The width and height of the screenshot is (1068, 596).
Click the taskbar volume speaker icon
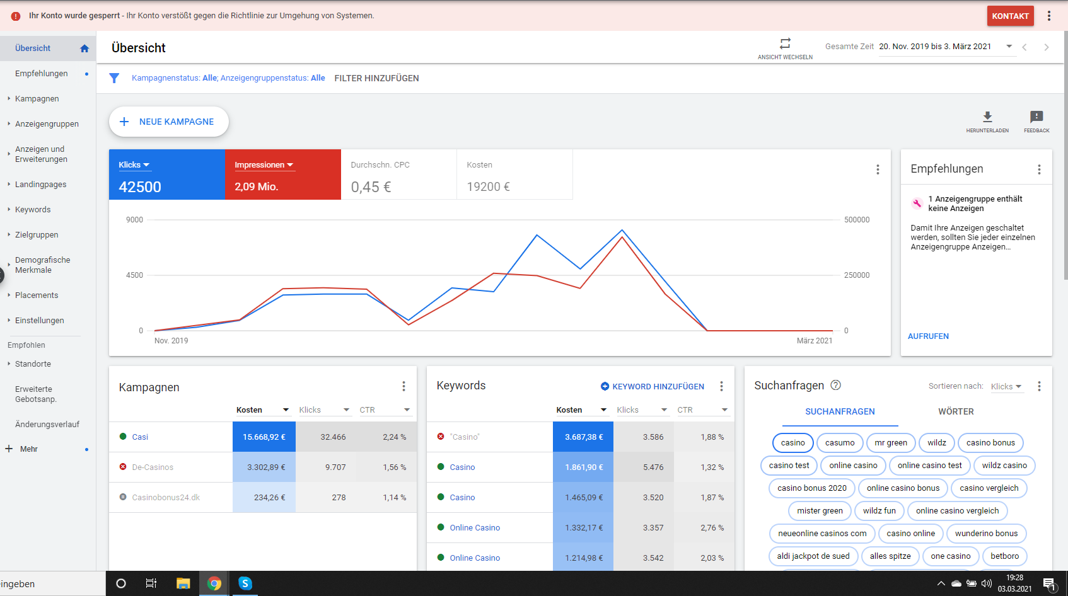987,583
